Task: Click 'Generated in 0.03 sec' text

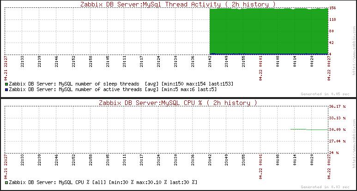Action: [x=325, y=187]
